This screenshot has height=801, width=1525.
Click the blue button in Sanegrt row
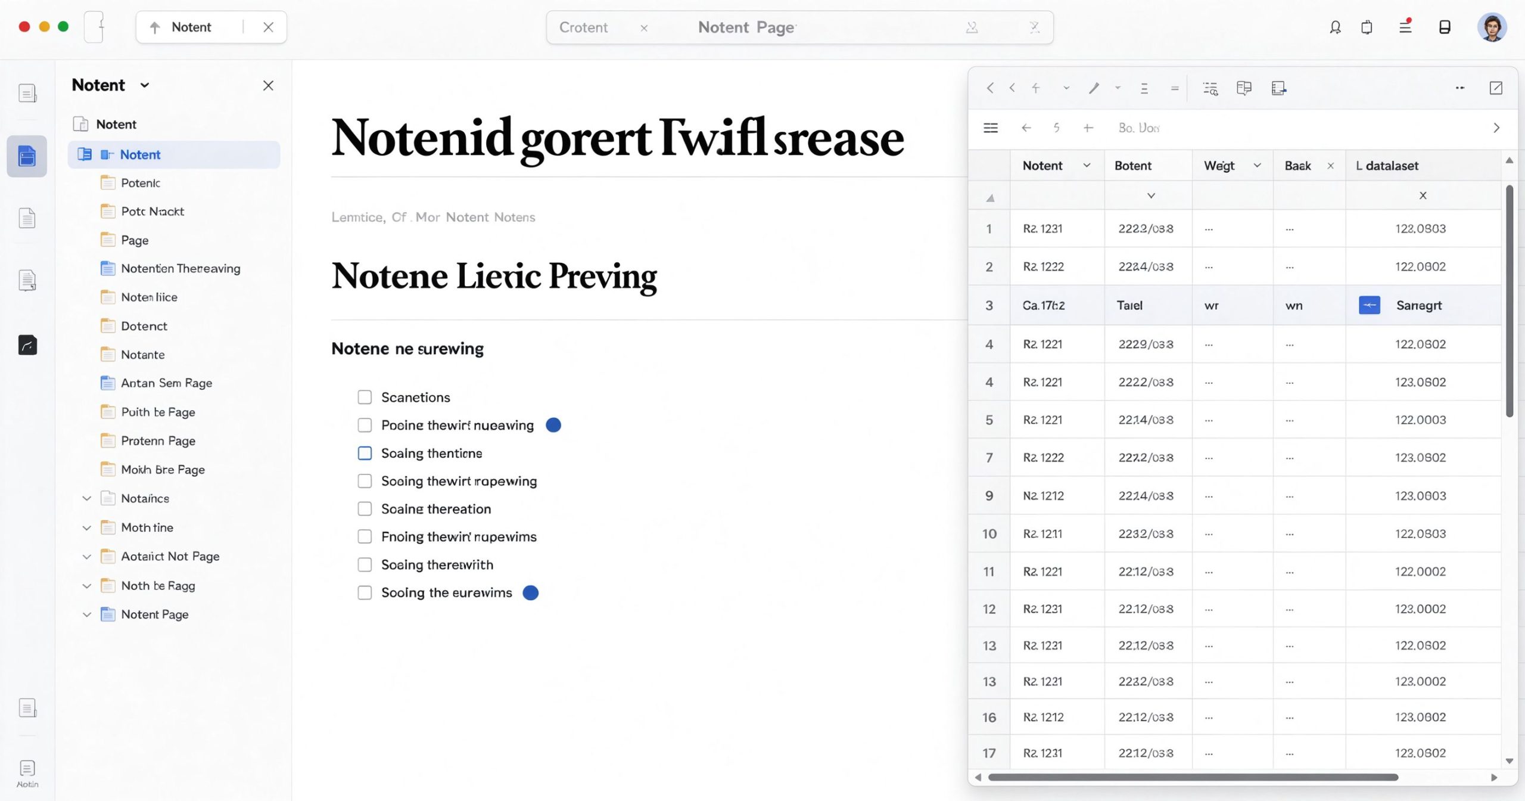pyautogui.click(x=1370, y=305)
